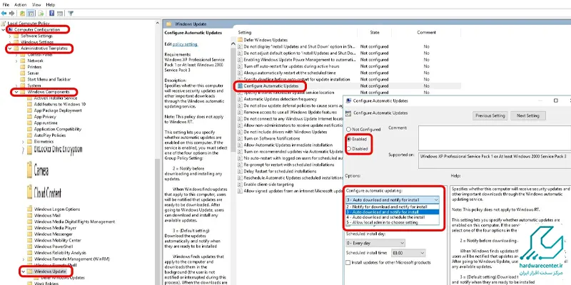Click the Printers folder icon in tree
The image size is (571, 285).
[23, 67]
